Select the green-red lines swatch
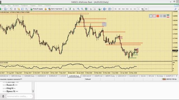Image resolution: width=179 pixels, height=100 pixels. pos(168,16)
